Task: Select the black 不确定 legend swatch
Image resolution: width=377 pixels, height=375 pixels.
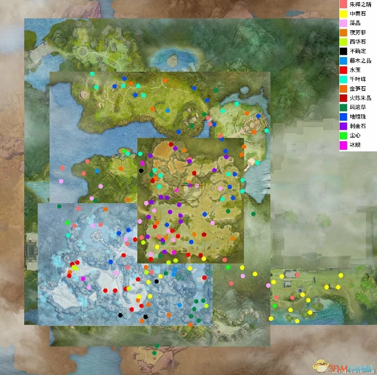Action: point(343,52)
